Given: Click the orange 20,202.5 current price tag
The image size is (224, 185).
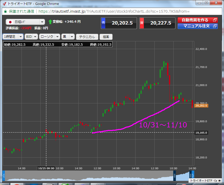Looking at the screenshot, I should tap(201, 106).
